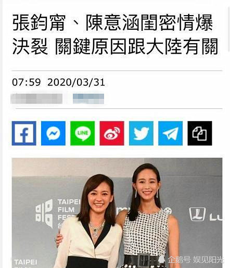
Task: Open the article photo of two women
Action: coord(117,213)
